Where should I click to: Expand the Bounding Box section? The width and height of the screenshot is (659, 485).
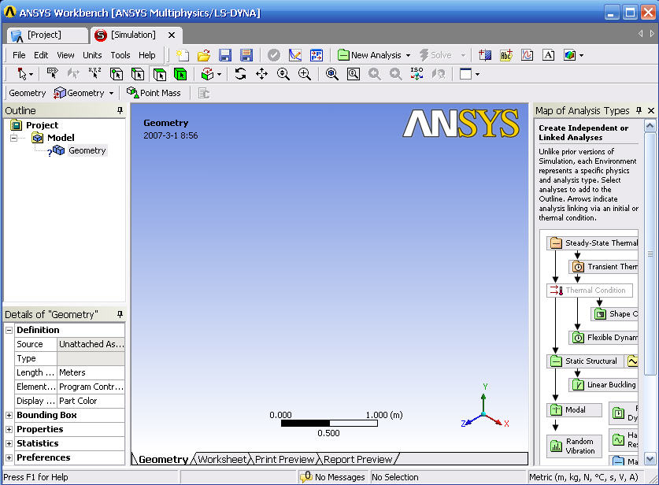point(9,415)
